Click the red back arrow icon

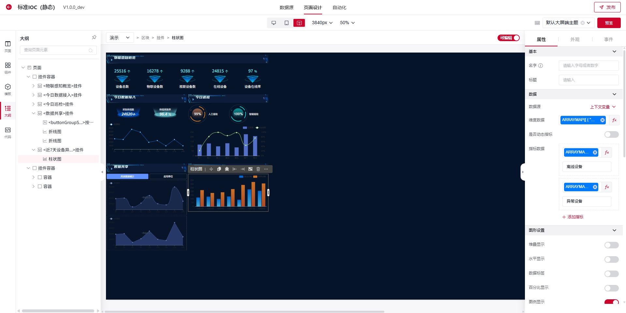(x=9, y=7)
